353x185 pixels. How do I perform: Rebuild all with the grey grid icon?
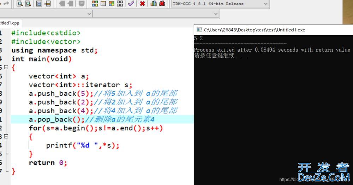point(120,4)
